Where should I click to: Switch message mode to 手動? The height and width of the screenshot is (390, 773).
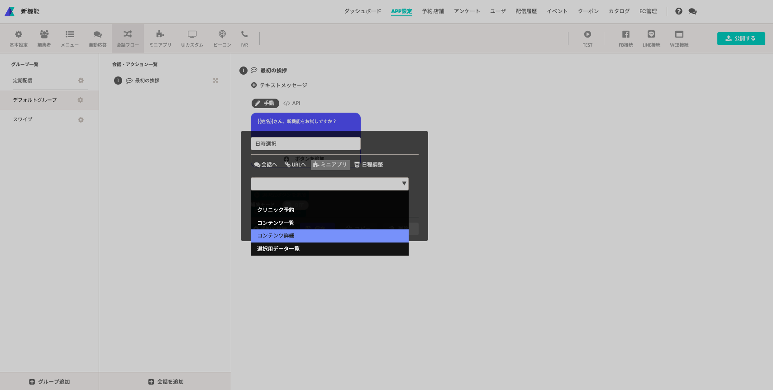point(265,103)
